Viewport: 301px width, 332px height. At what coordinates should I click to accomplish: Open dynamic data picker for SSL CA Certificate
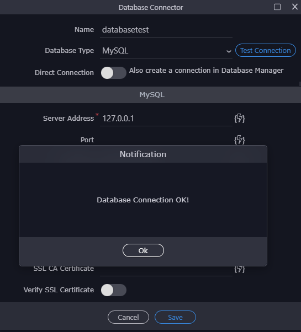240,269
